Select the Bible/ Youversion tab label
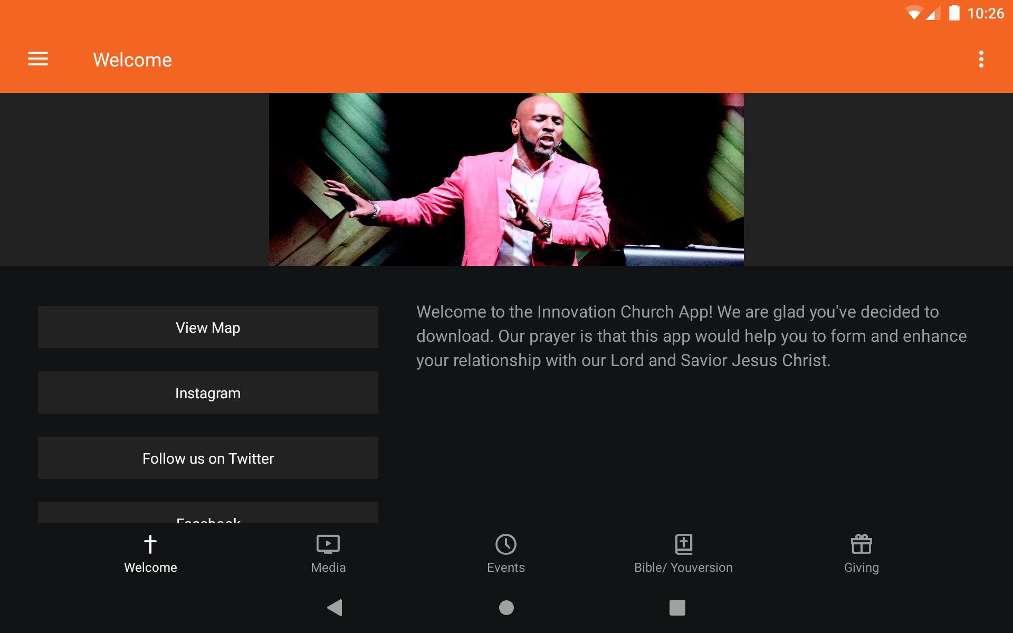This screenshot has width=1013, height=633. click(683, 568)
